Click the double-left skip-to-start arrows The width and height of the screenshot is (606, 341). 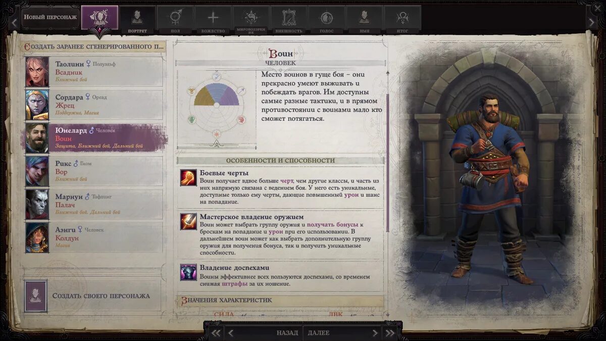click(x=216, y=333)
